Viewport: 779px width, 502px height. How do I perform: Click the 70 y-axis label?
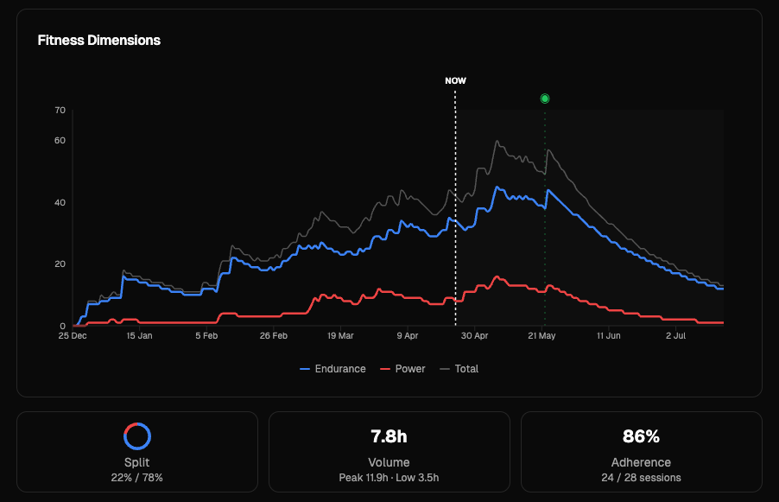coord(60,110)
